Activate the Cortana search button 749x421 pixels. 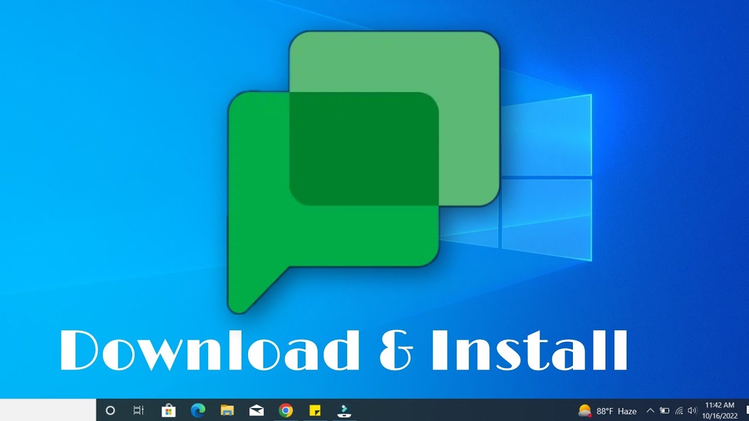coord(111,411)
